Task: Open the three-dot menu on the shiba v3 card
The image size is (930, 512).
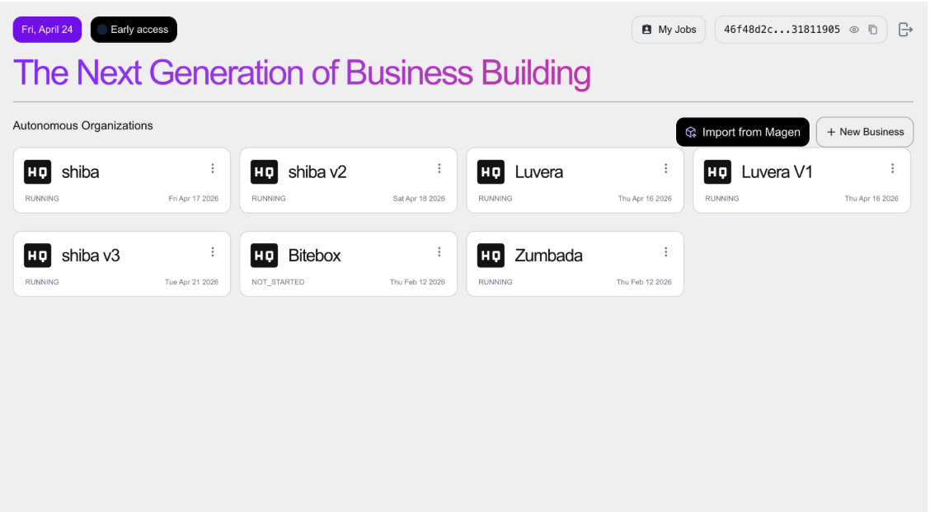Action: (x=213, y=252)
